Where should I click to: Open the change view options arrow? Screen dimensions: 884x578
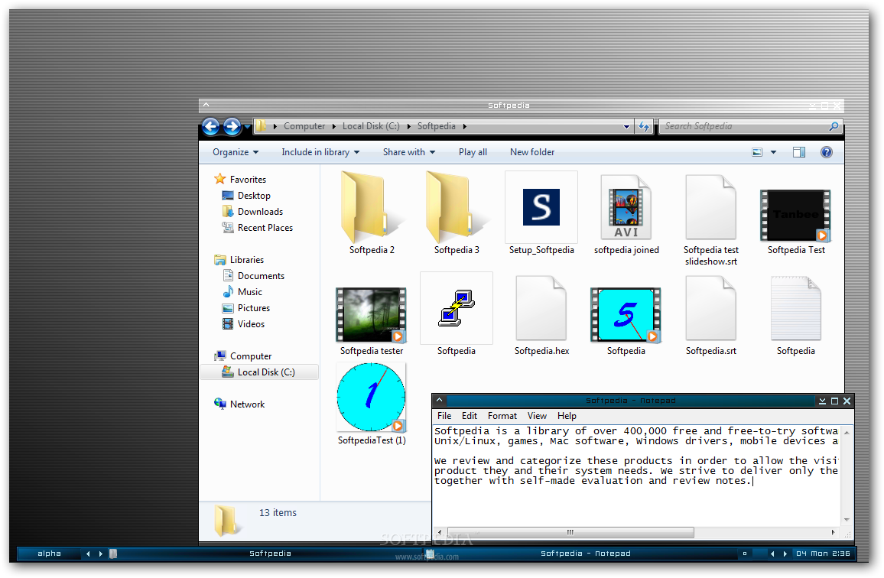773,152
